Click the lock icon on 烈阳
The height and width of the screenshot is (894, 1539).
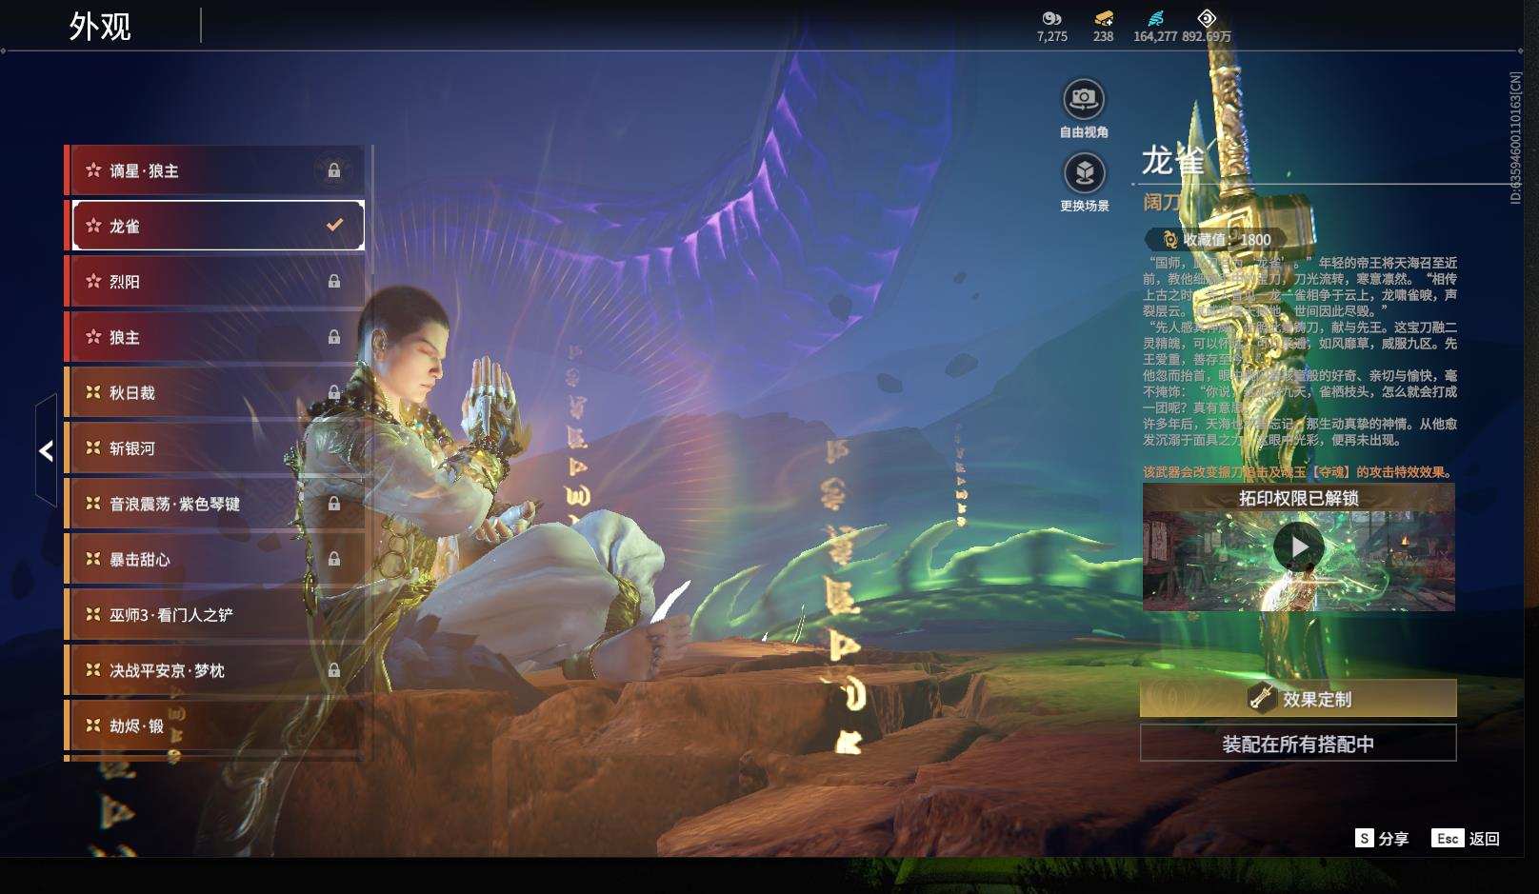click(334, 282)
